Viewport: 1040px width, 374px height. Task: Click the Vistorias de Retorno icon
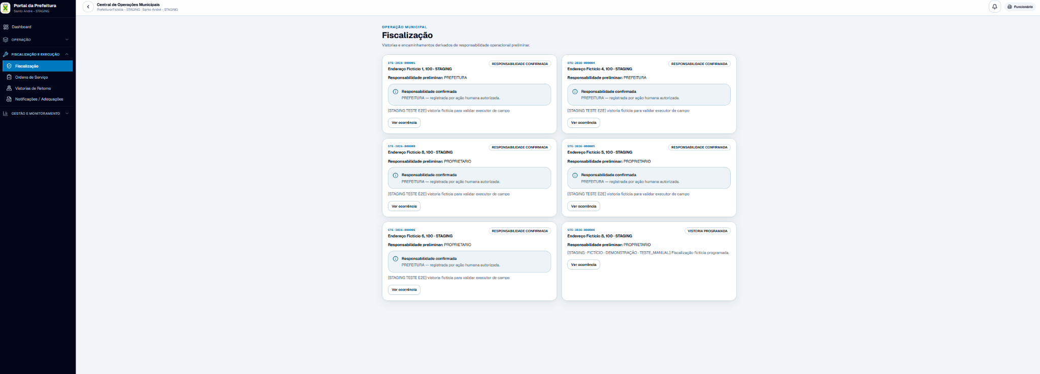pos(9,88)
